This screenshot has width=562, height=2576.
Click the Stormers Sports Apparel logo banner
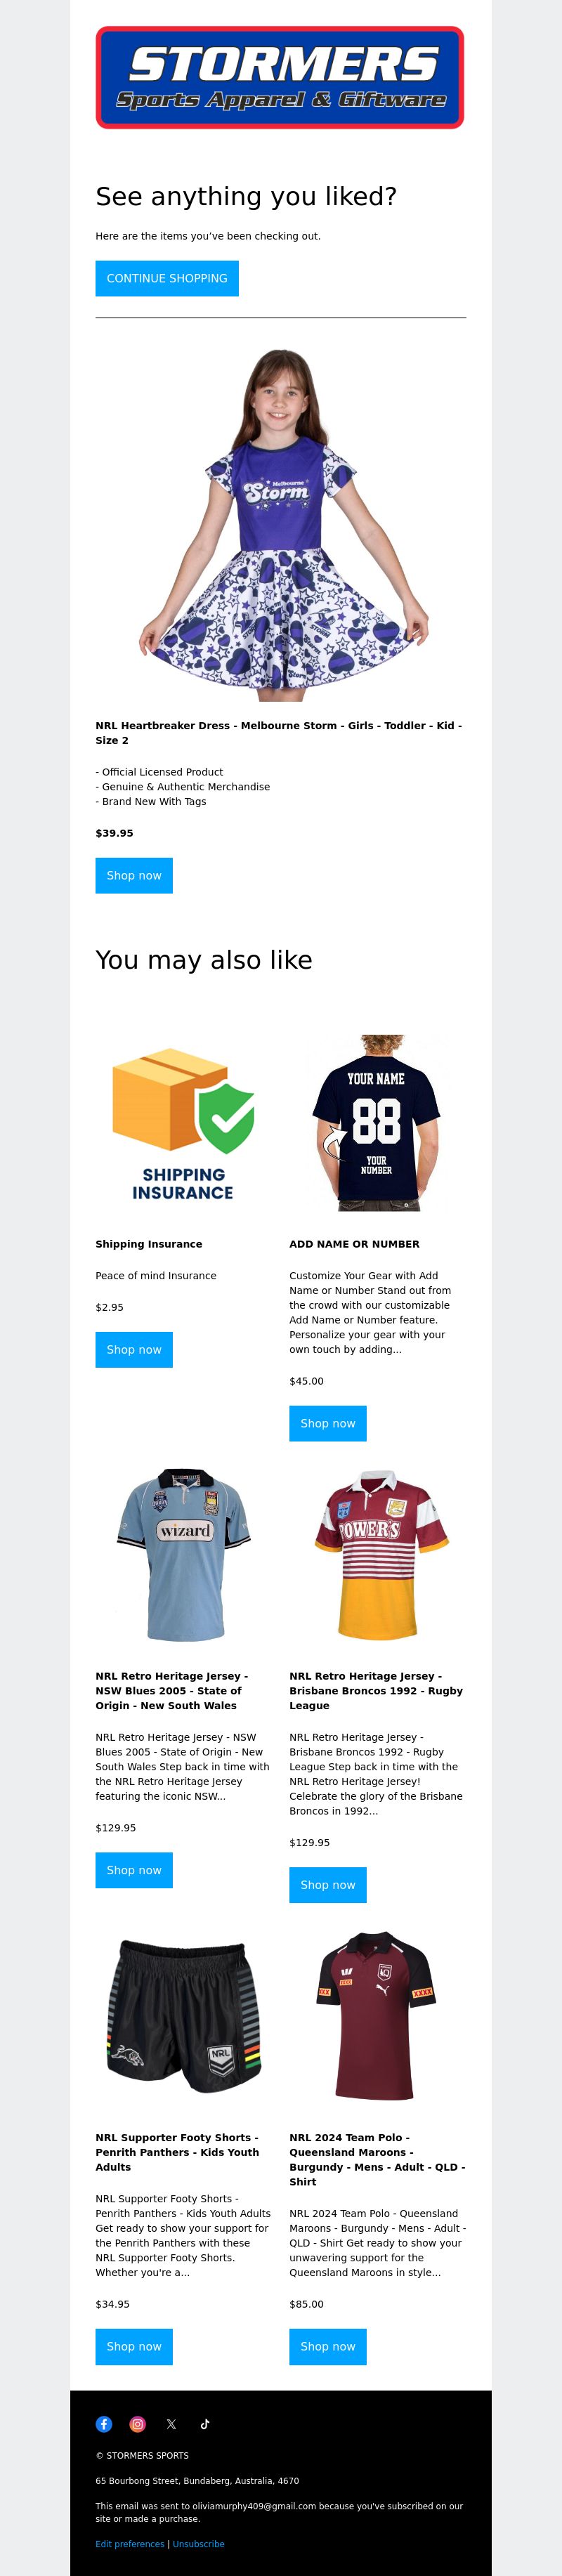[280, 78]
